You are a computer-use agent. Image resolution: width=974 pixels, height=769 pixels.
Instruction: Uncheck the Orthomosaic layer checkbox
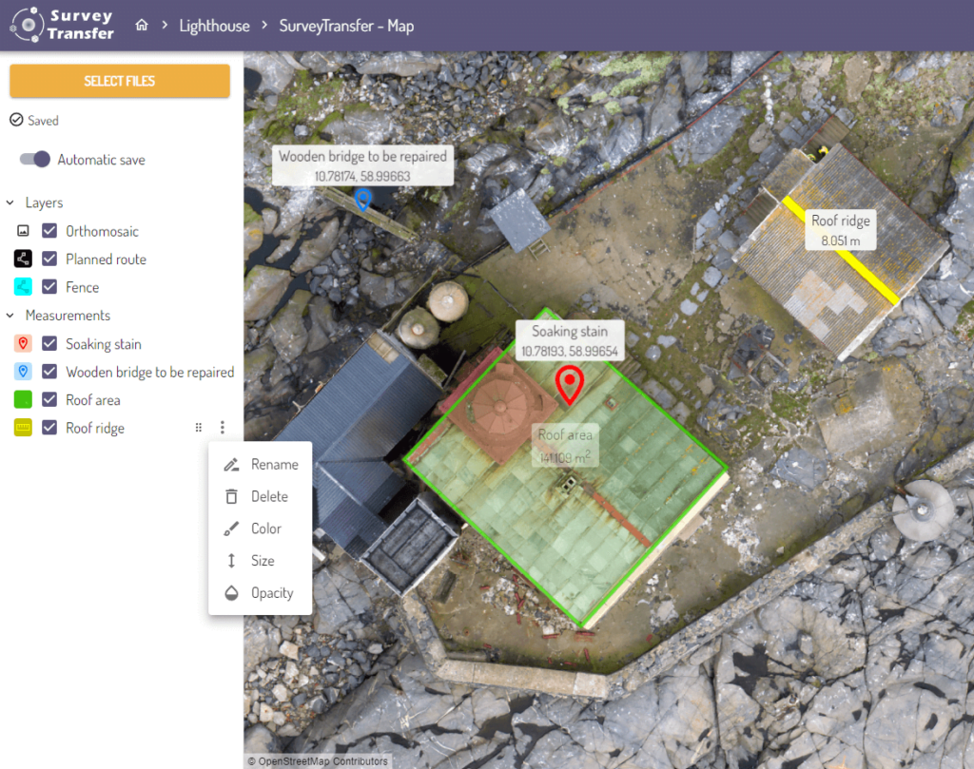tap(50, 231)
